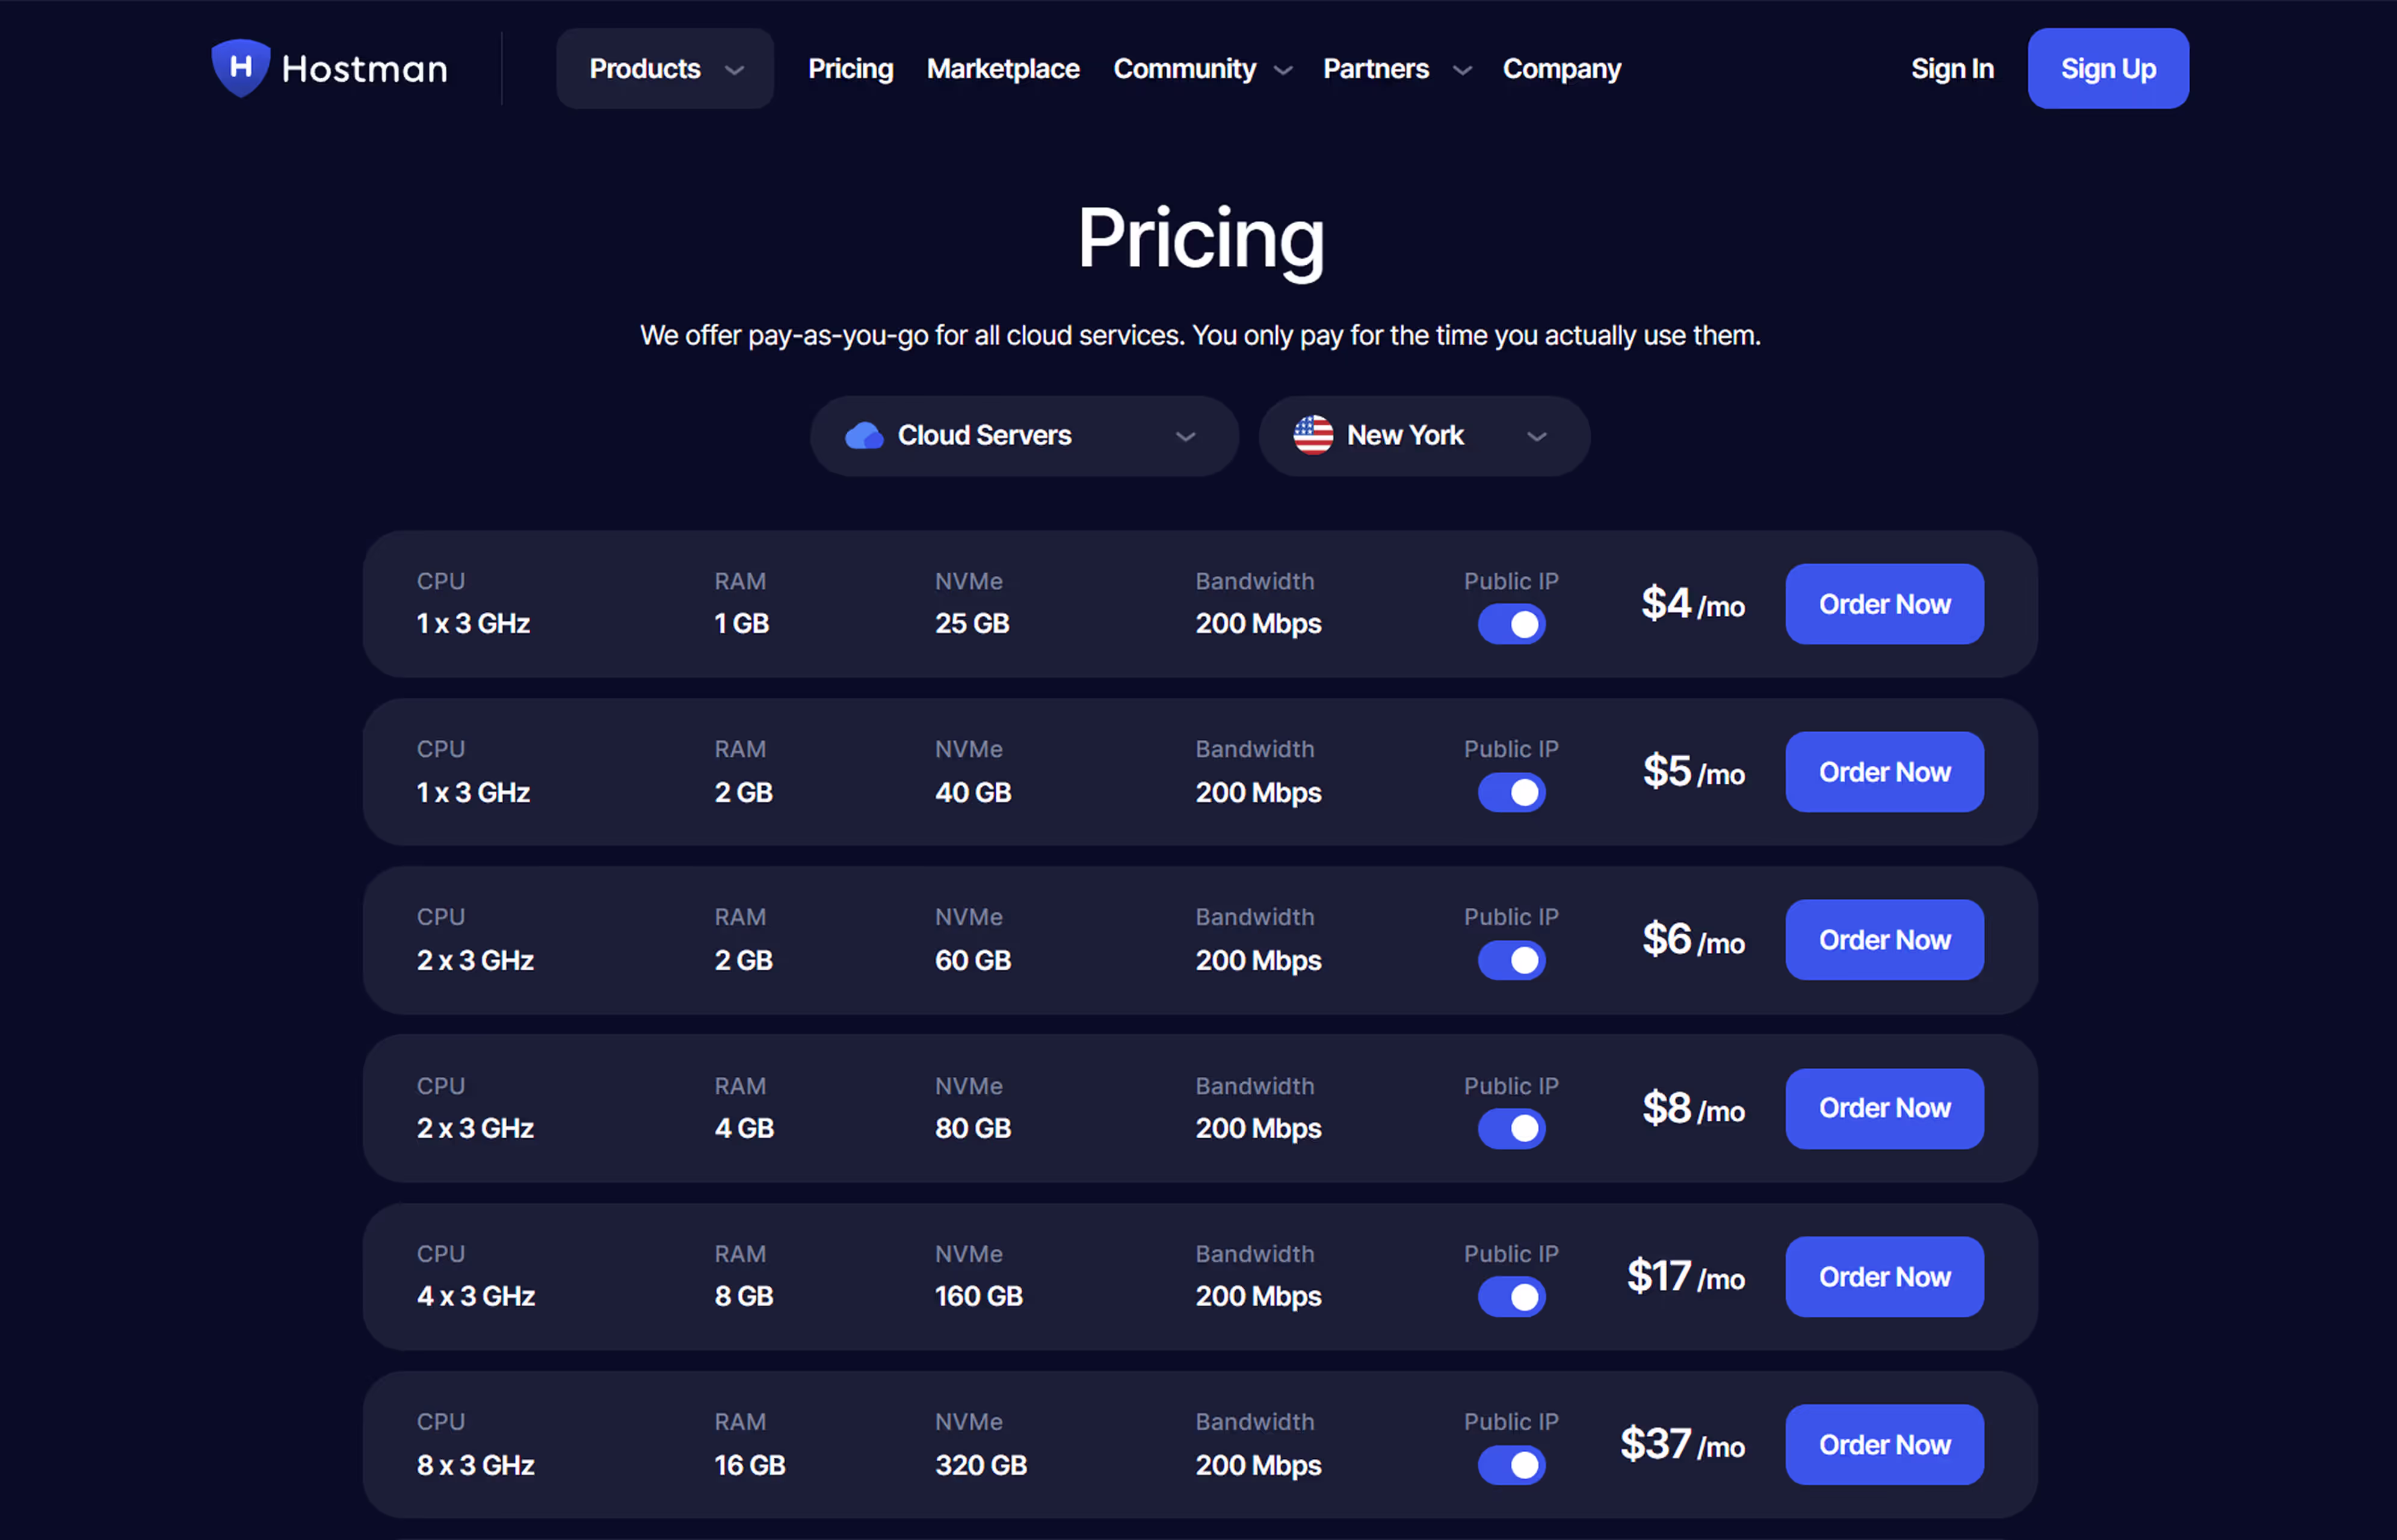Switch off Public IP on the $17/mo plan
Viewport: 2397px width, 1540px height.
1511,1296
